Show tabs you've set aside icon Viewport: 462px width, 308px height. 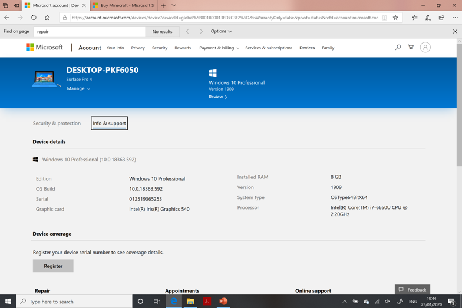pyautogui.click(x=6, y=5)
